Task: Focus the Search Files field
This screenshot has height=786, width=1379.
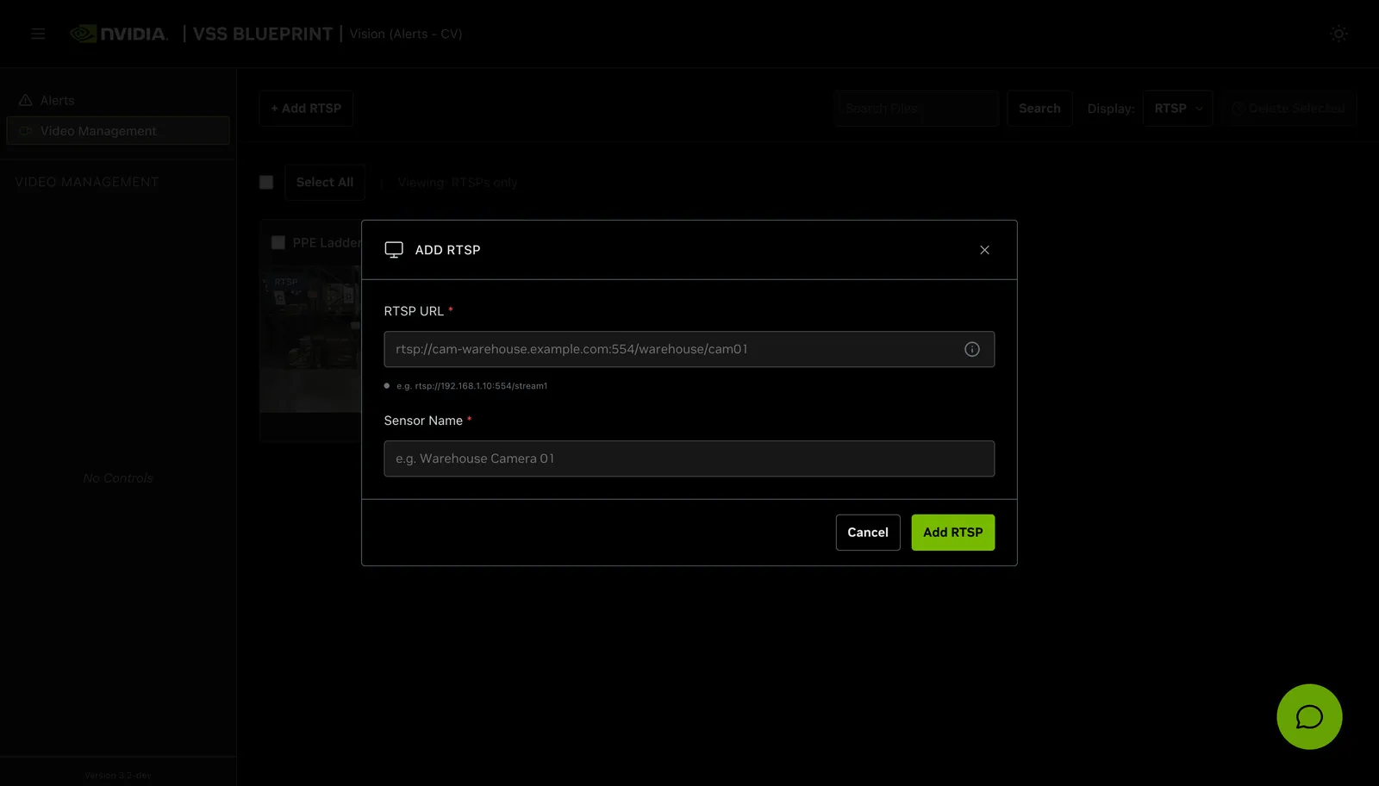Action: (x=916, y=109)
